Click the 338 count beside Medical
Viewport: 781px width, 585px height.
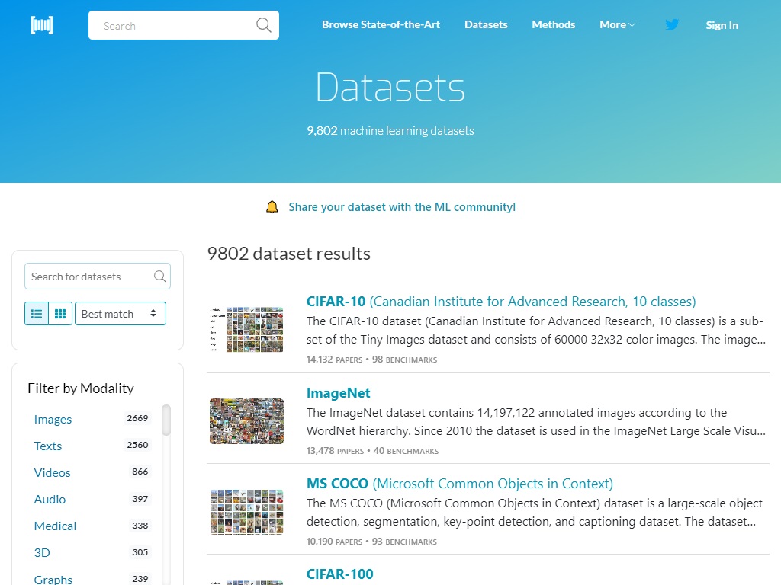(140, 526)
